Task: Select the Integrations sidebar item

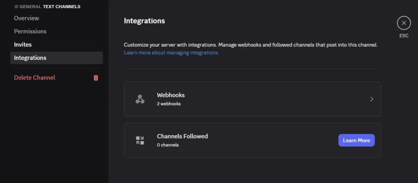Action: pos(30,58)
